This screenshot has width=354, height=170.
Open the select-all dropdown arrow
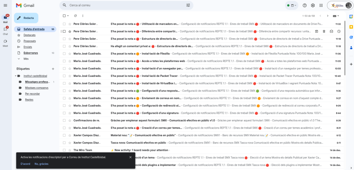click(68, 16)
